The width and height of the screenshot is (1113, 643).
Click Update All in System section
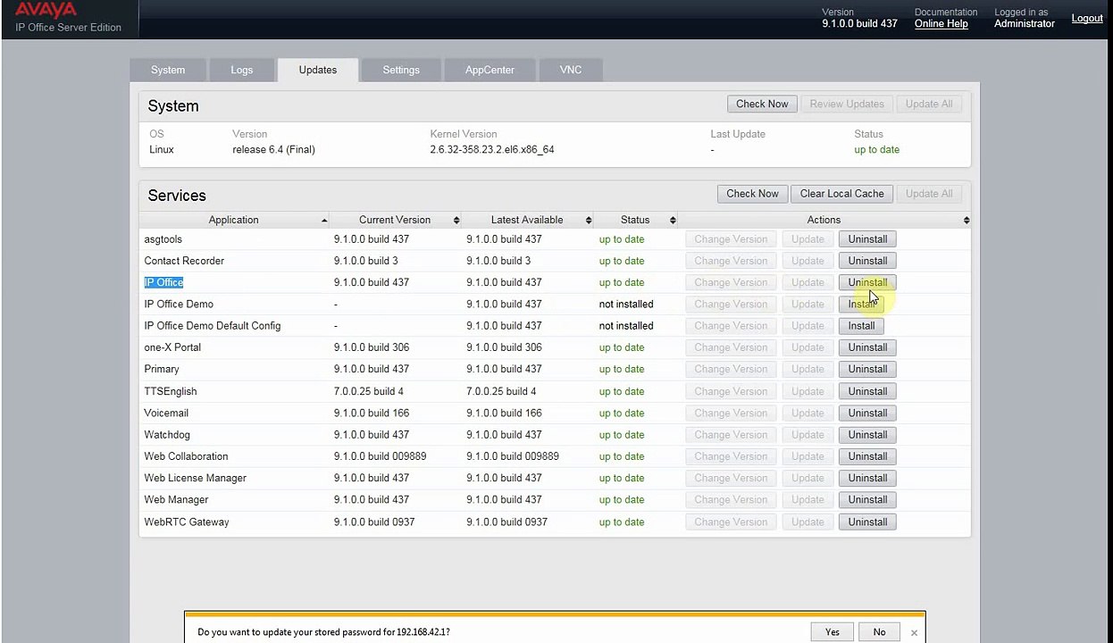pyautogui.click(x=929, y=104)
